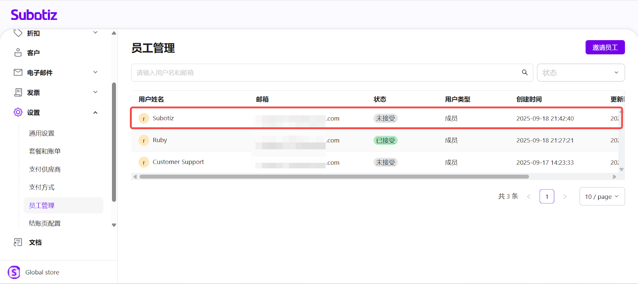Click the settings gear icon
Viewport: 638px width, 284px height.
[18, 112]
